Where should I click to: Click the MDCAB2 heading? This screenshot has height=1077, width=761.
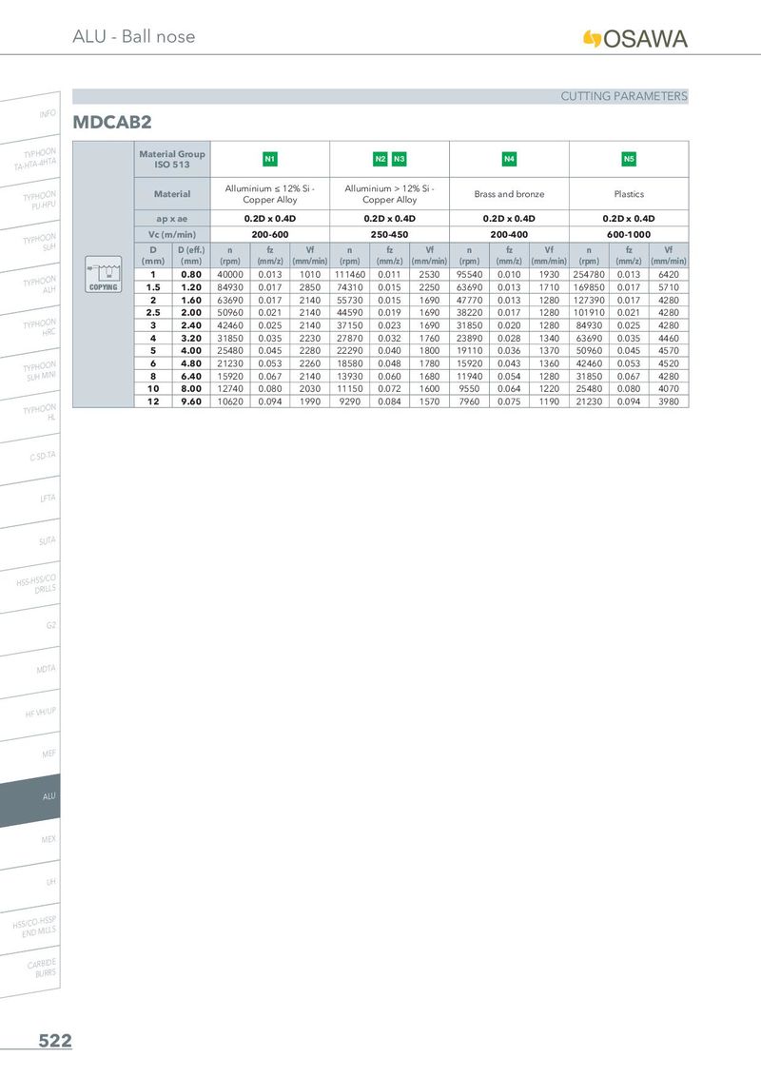pos(112,123)
